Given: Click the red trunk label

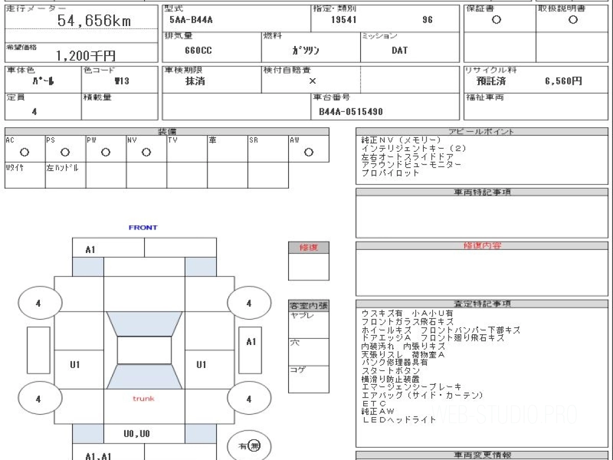Looking at the screenshot, I should pos(144,398).
